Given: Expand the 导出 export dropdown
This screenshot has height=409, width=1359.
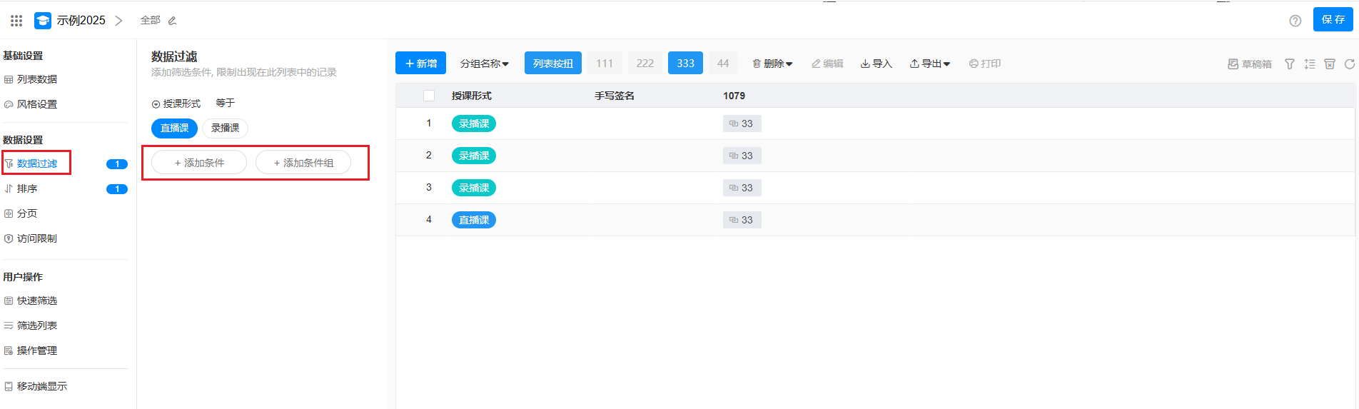Looking at the screenshot, I should pyautogui.click(x=930, y=64).
